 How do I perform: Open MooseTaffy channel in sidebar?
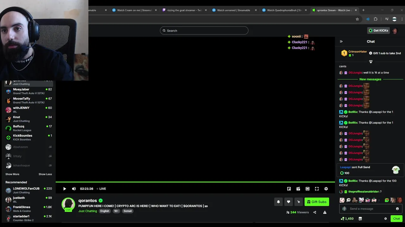pos(28,101)
